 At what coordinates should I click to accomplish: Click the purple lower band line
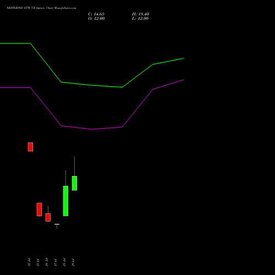point(92,129)
